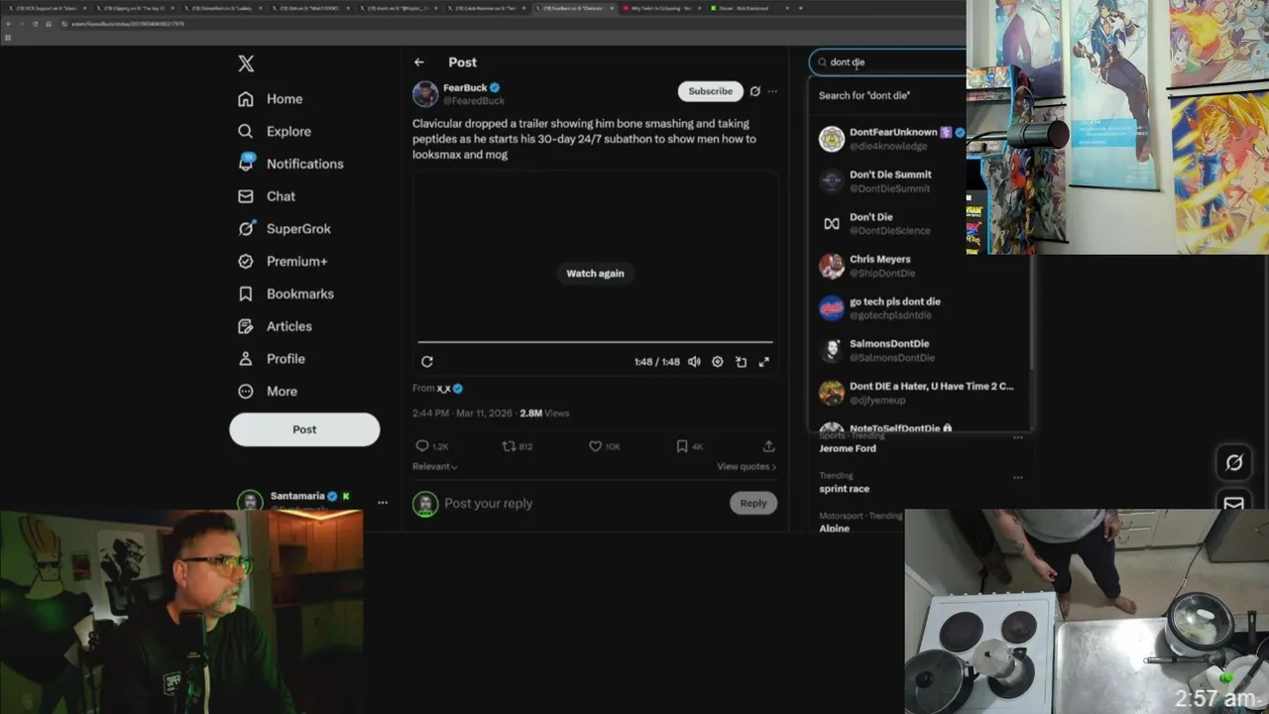
Task: Open video settings gear
Action: click(718, 362)
